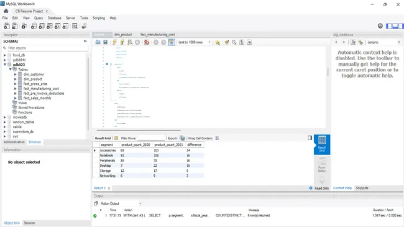Switch to the Snippets tab

click(x=362, y=188)
